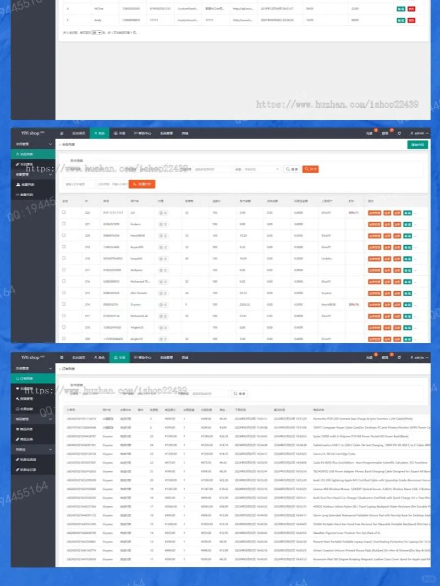Select flag-icon help center tab in order panel

click(x=143, y=357)
